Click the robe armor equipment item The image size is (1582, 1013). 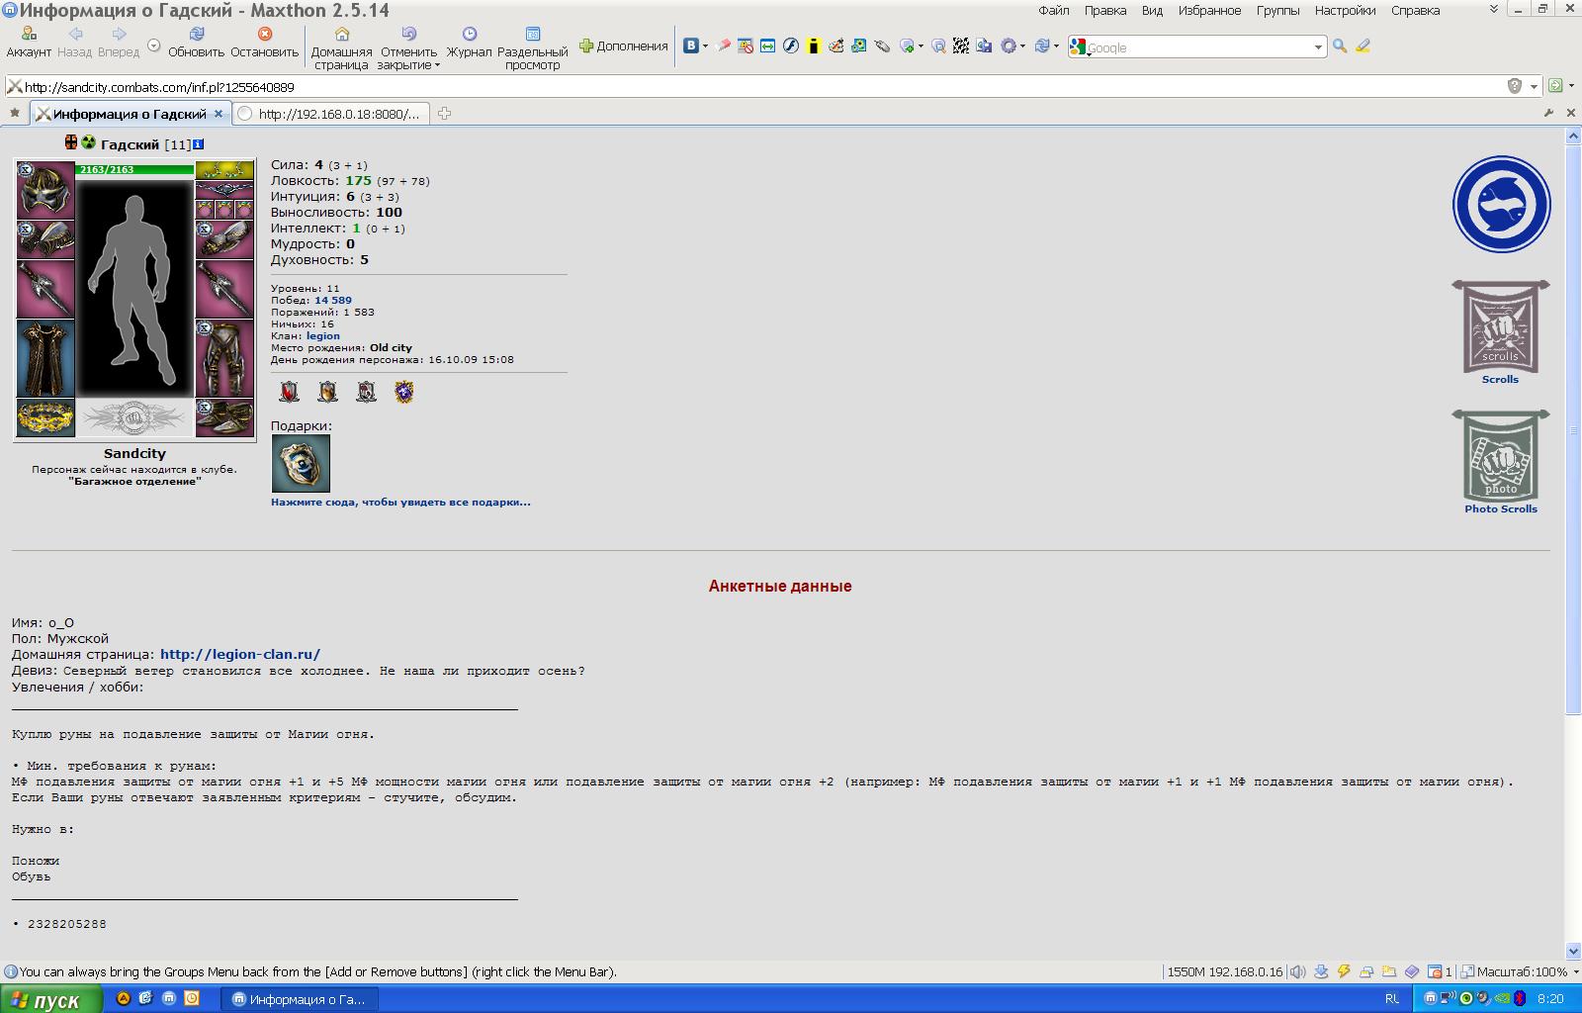tap(45, 357)
